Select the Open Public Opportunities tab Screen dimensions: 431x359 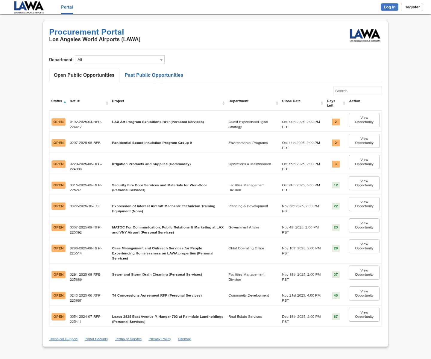tap(84, 75)
